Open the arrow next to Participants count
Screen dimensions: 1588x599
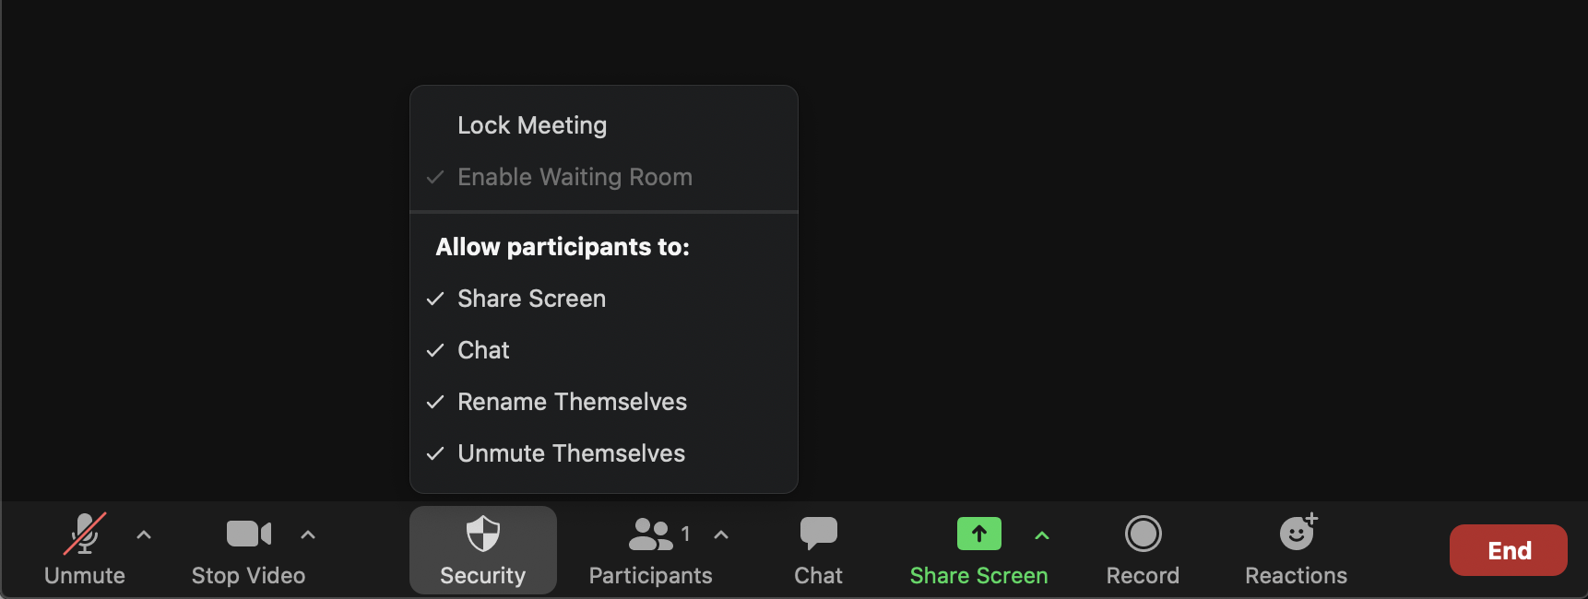[x=721, y=534]
